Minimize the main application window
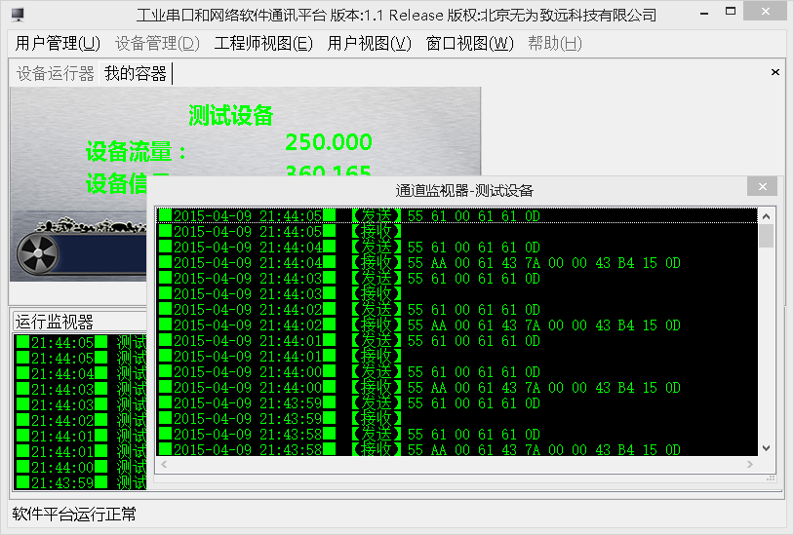Image resolution: width=794 pixels, height=535 pixels. click(x=704, y=13)
